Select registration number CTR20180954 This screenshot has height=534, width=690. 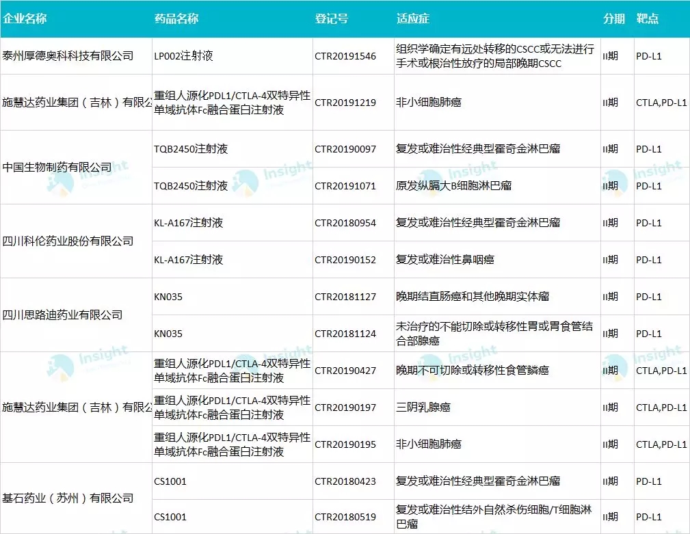point(345,224)
